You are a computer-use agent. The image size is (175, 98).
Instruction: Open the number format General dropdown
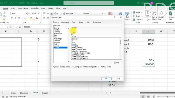[102, 14]
